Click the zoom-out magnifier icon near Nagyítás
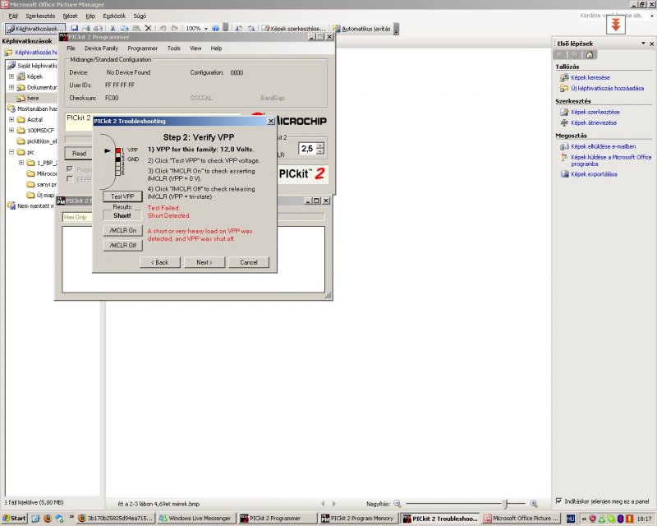Screen dimensions: 657x526 click(397, 503)
